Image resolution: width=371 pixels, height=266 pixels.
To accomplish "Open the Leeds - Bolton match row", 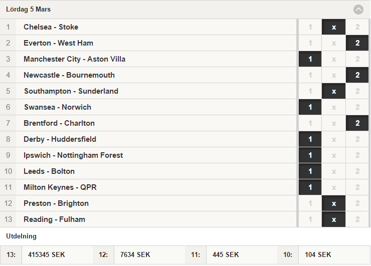I will 148,171.
